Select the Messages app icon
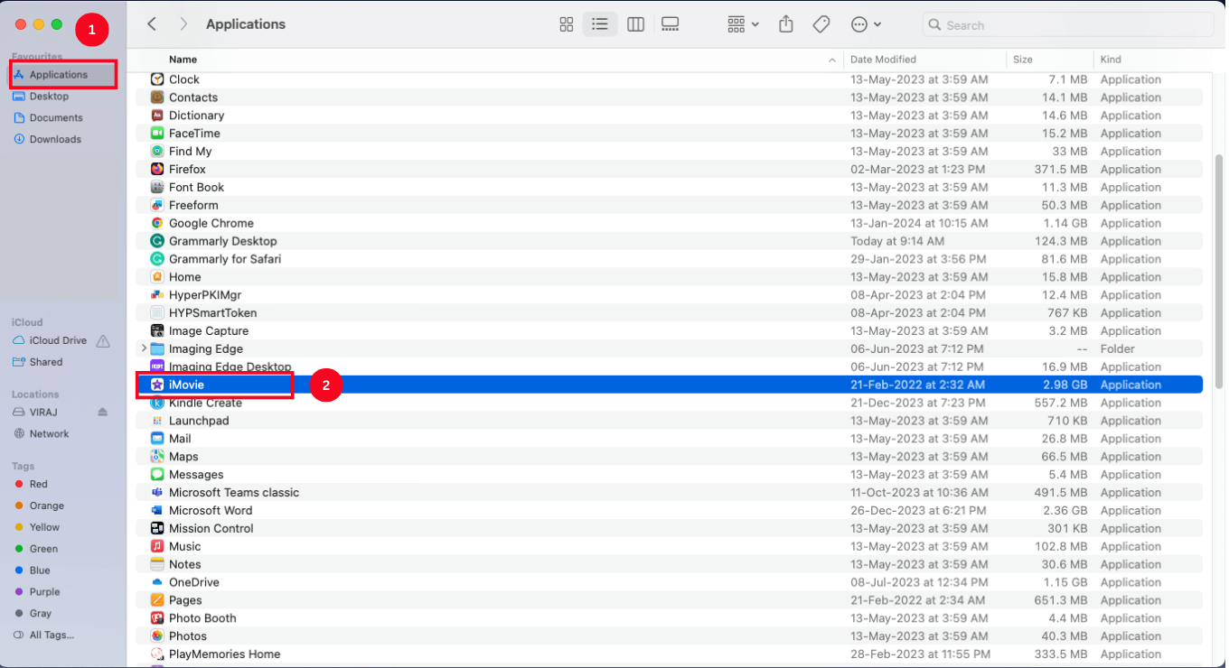The image size is (1229, 668). [157, 474]
